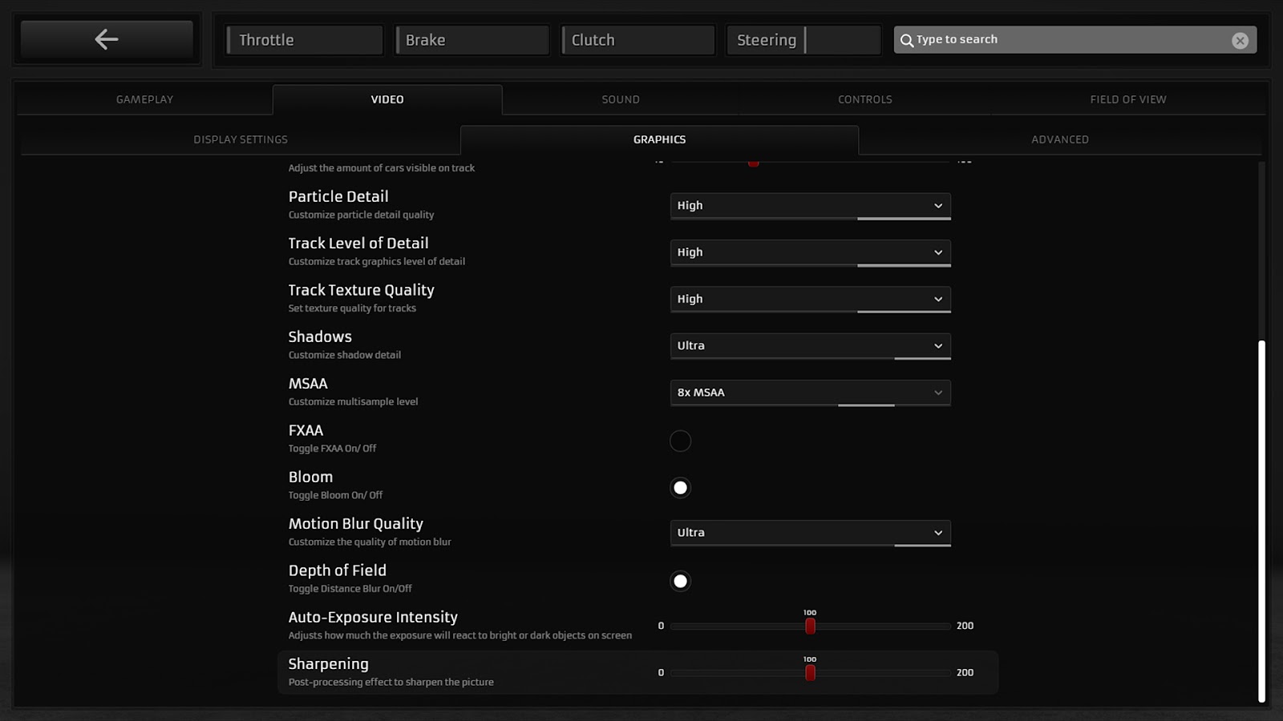The image size is (1283, 721).
Task: Click the 'Customize shadow detail' description
Action: tap(344, 355)
